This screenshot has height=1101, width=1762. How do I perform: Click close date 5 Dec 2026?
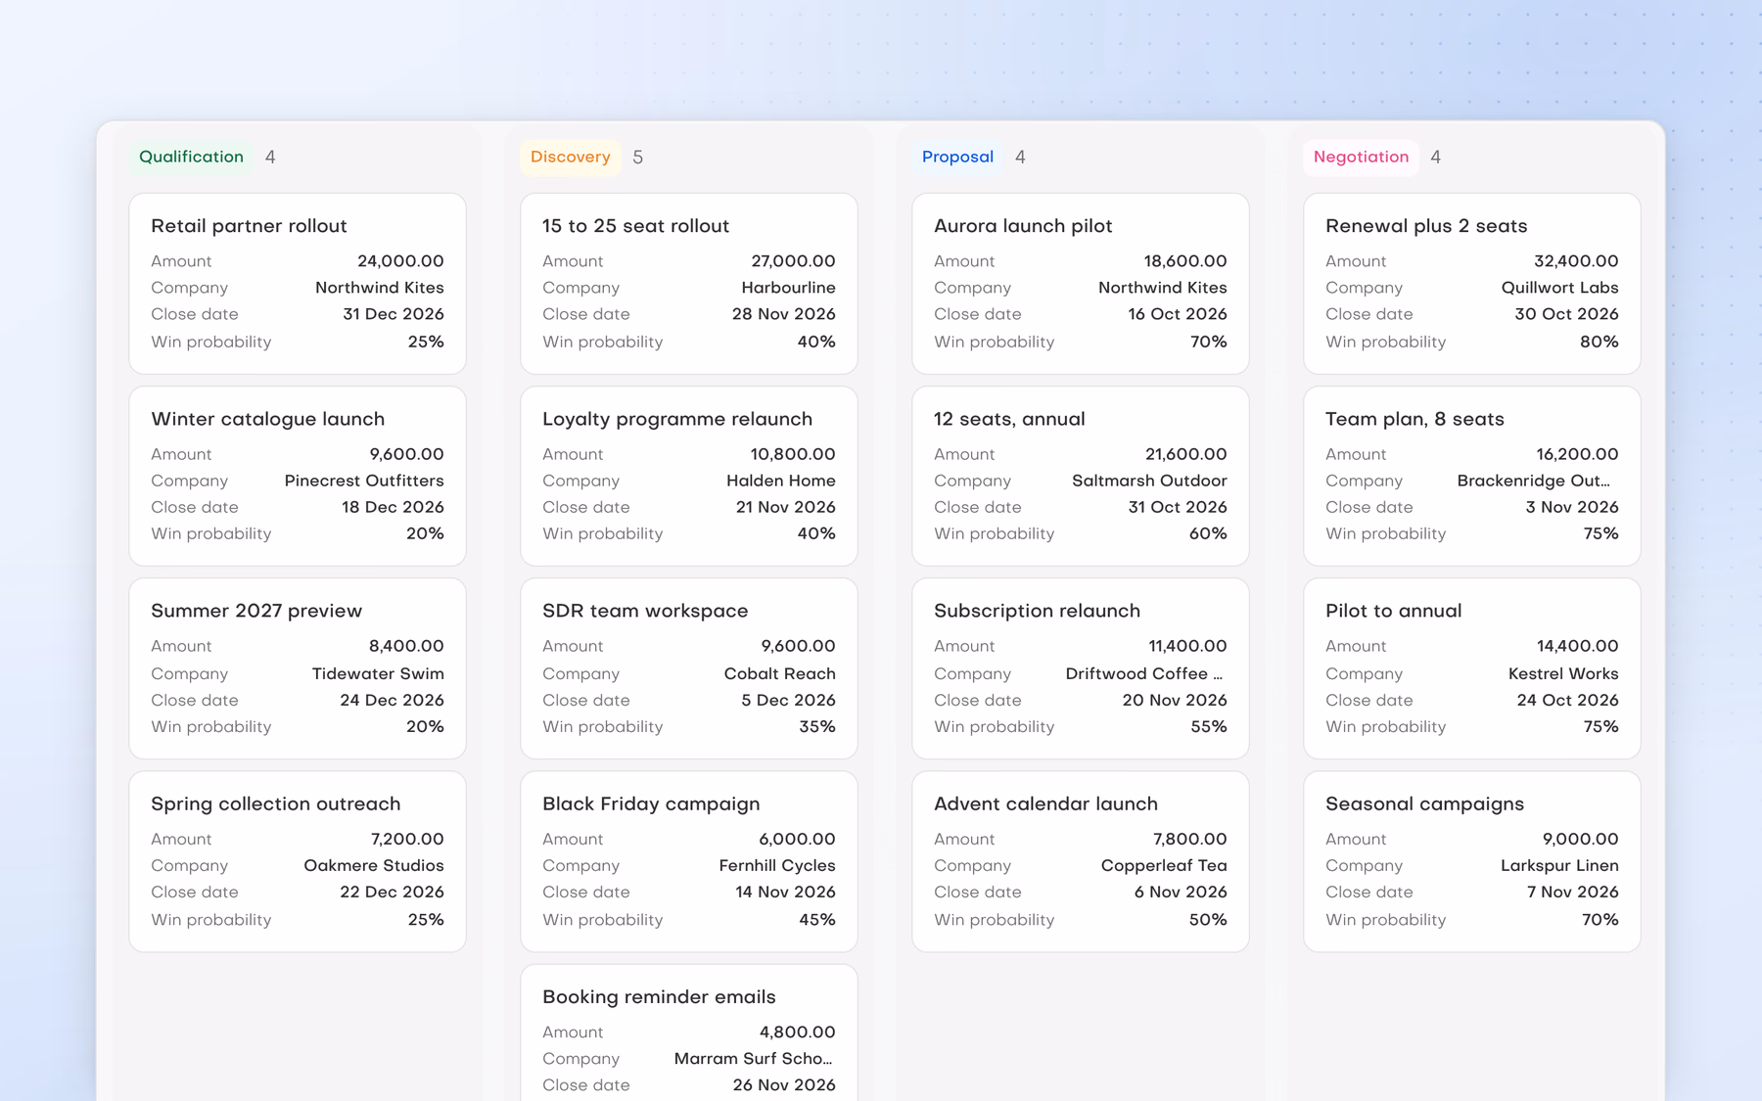788,700
